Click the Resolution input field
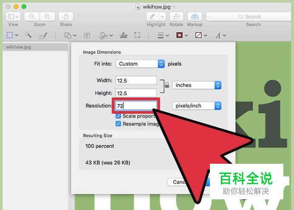This screenshot has width=294, height=210. point(136,106)
